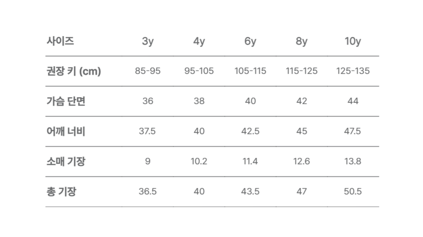The image size is (423, 237).
Task: Click total length value 50.5
Action: coord(353,192)
